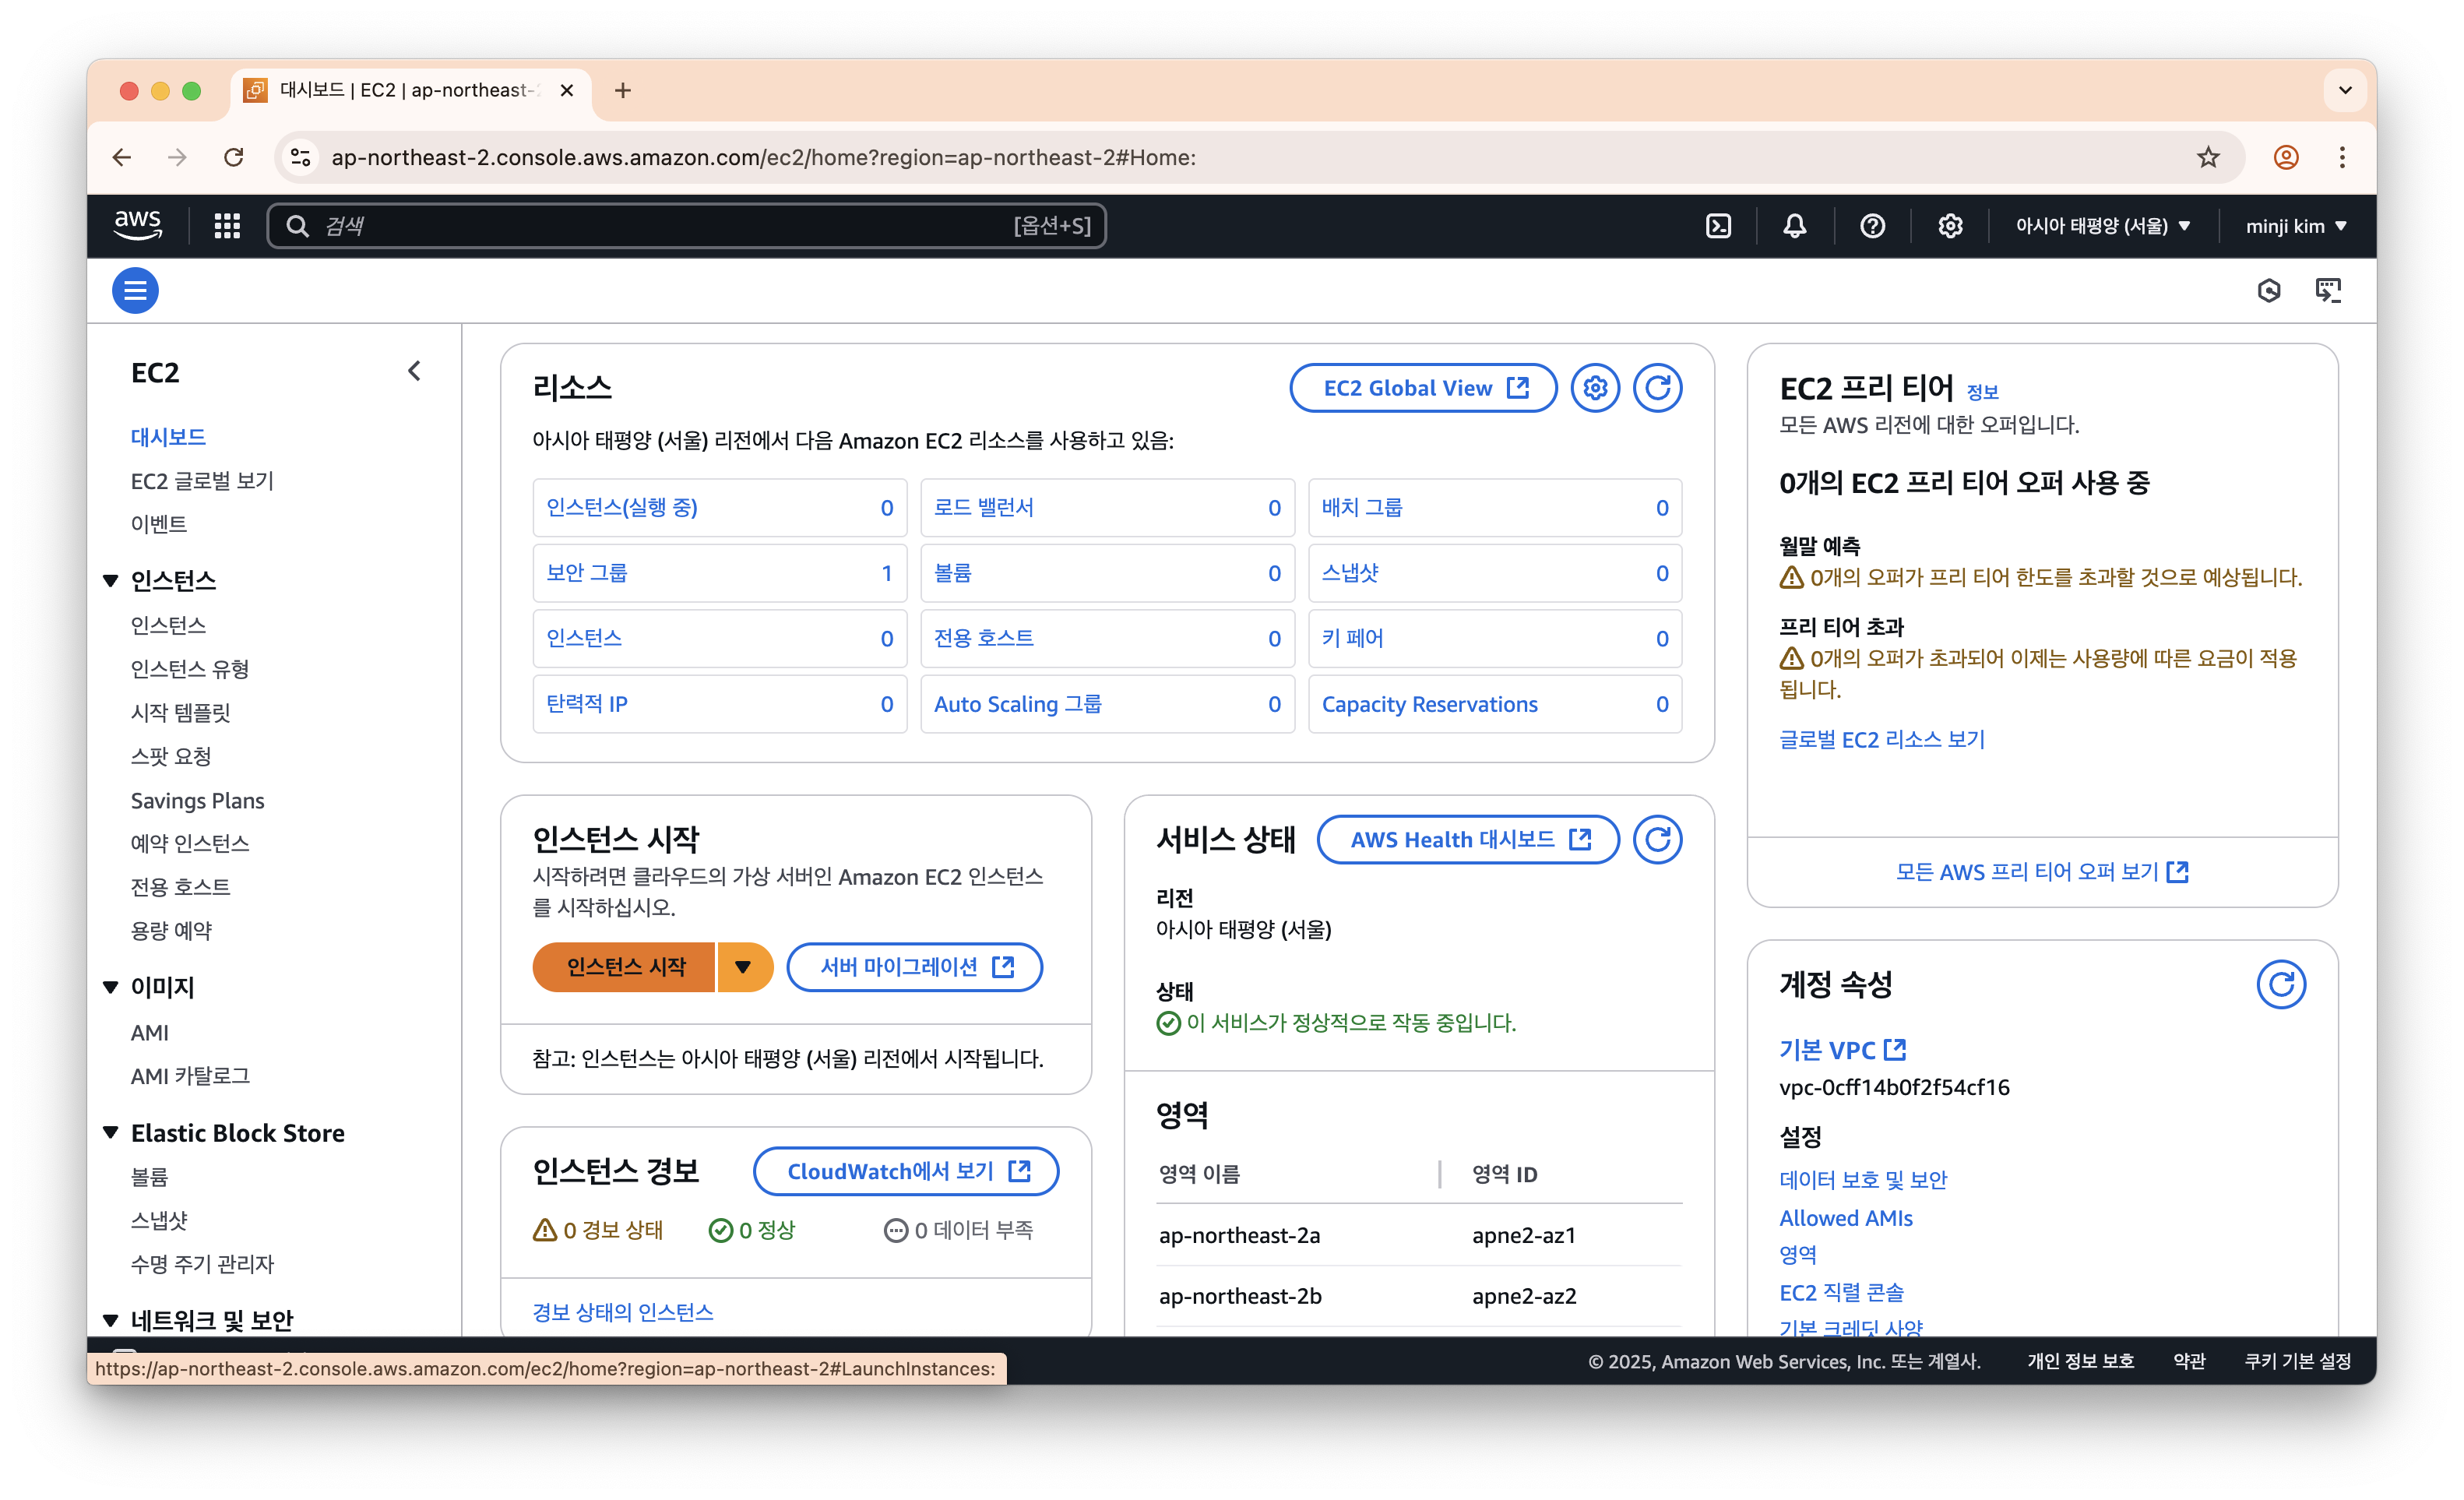Open 경보 상태의 인스턴스 link
The image size is (2464, 1500).
(622, 1312)
